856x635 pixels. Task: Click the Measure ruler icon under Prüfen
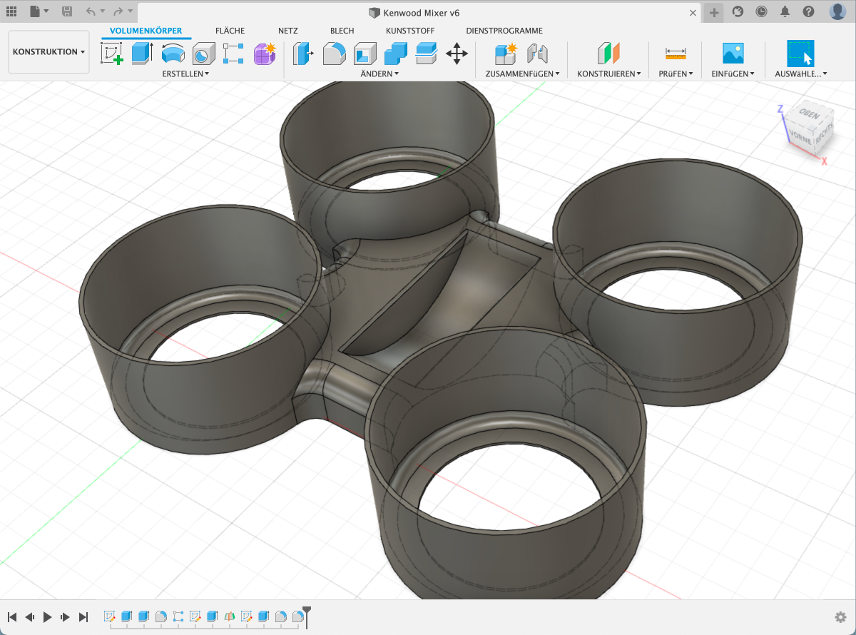coord(675,54)
